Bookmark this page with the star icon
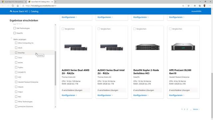Image resolution: width=213 pixels, height=120 pixels. click(x=183, y=6)
